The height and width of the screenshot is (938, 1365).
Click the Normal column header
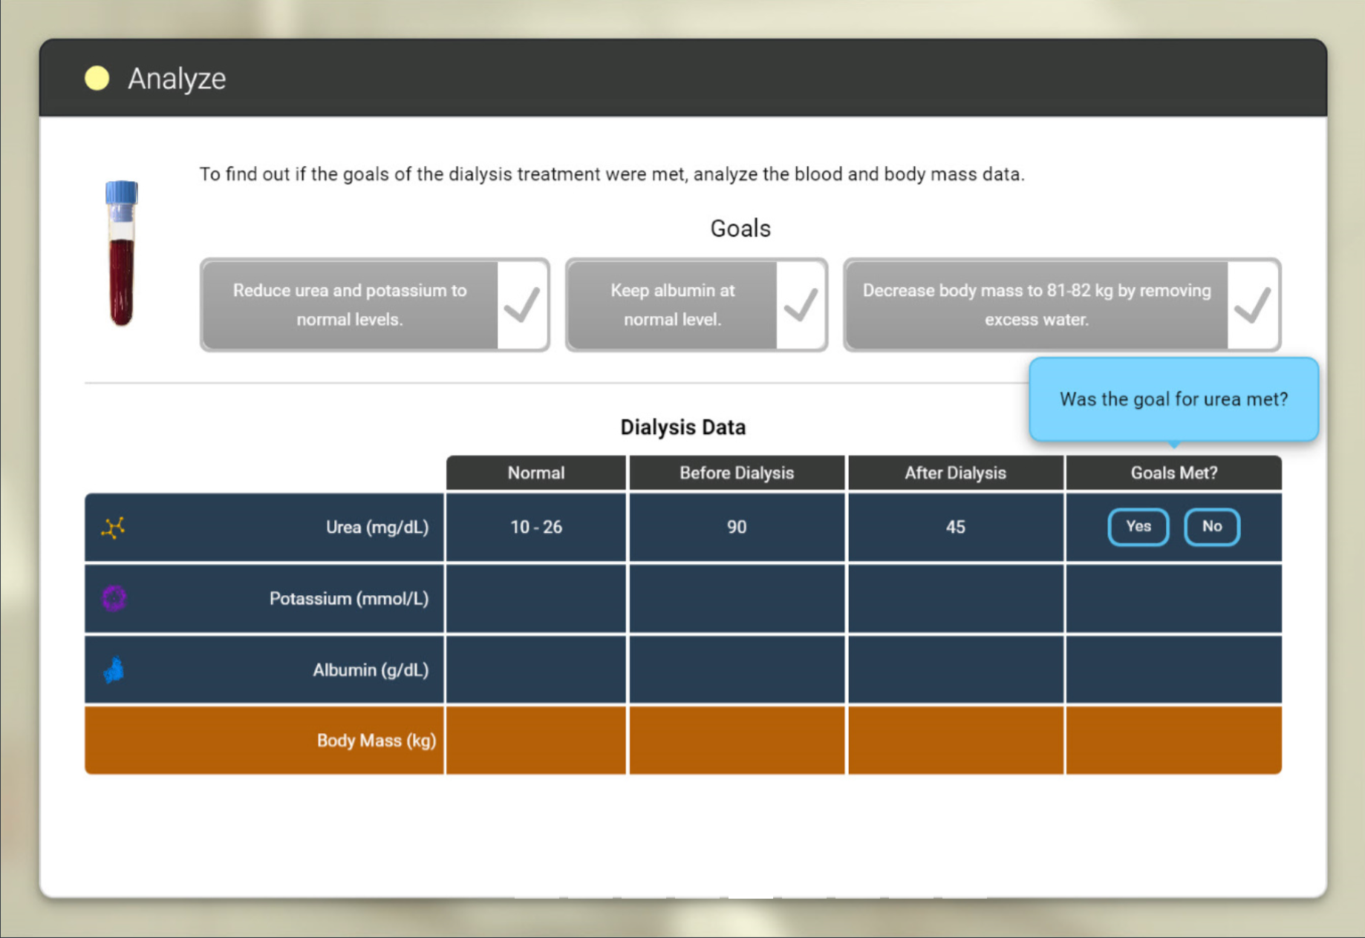click(535, 473)
